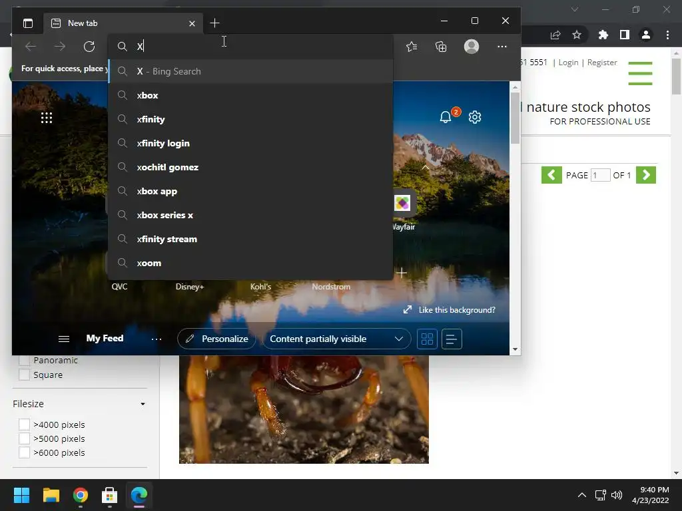The width and height of the screenshot is (682, 511).
Task: Select xochitl gomez suggestion
Action: tap(251, 167)
